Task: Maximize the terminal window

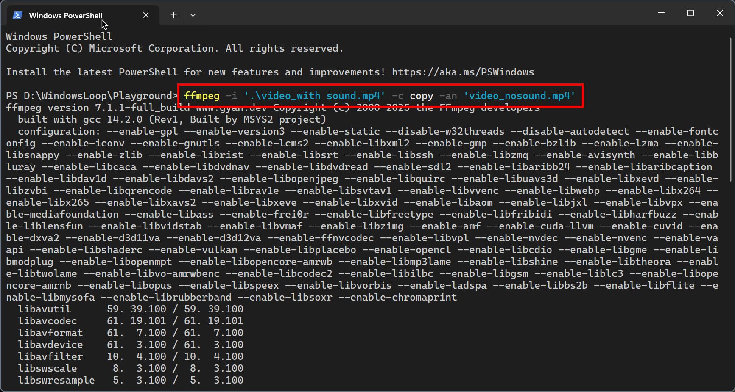Action: [x=690, y=13]
